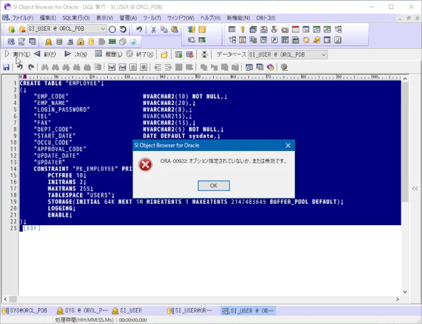
Task: Open the yellow folder file icon
Action: point(164,55)
